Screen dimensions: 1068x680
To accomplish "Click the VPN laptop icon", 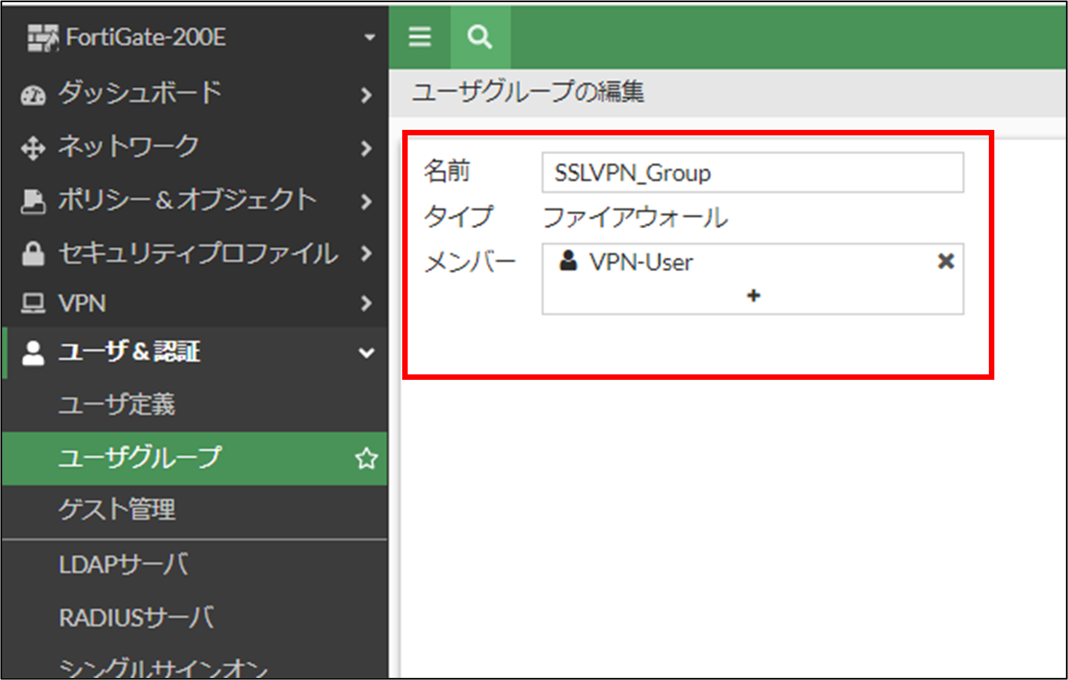I will click(x=33, y=303).
